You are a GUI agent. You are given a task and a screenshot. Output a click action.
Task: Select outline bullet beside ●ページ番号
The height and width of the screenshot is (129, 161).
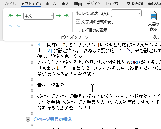pos(32,85)
